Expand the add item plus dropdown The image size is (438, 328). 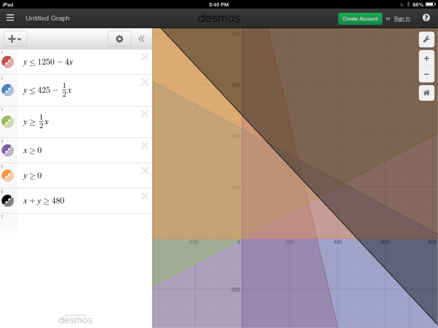pos(15,39)
